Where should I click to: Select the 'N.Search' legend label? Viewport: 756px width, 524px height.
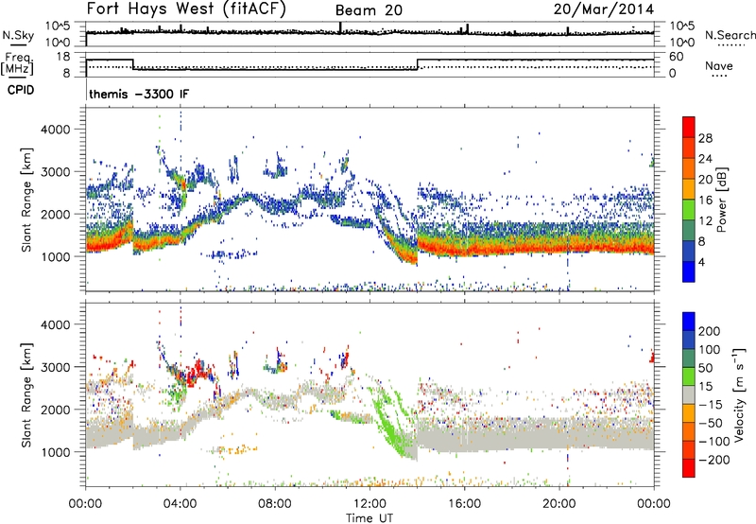pyautogui.click(x=730, y=35)
